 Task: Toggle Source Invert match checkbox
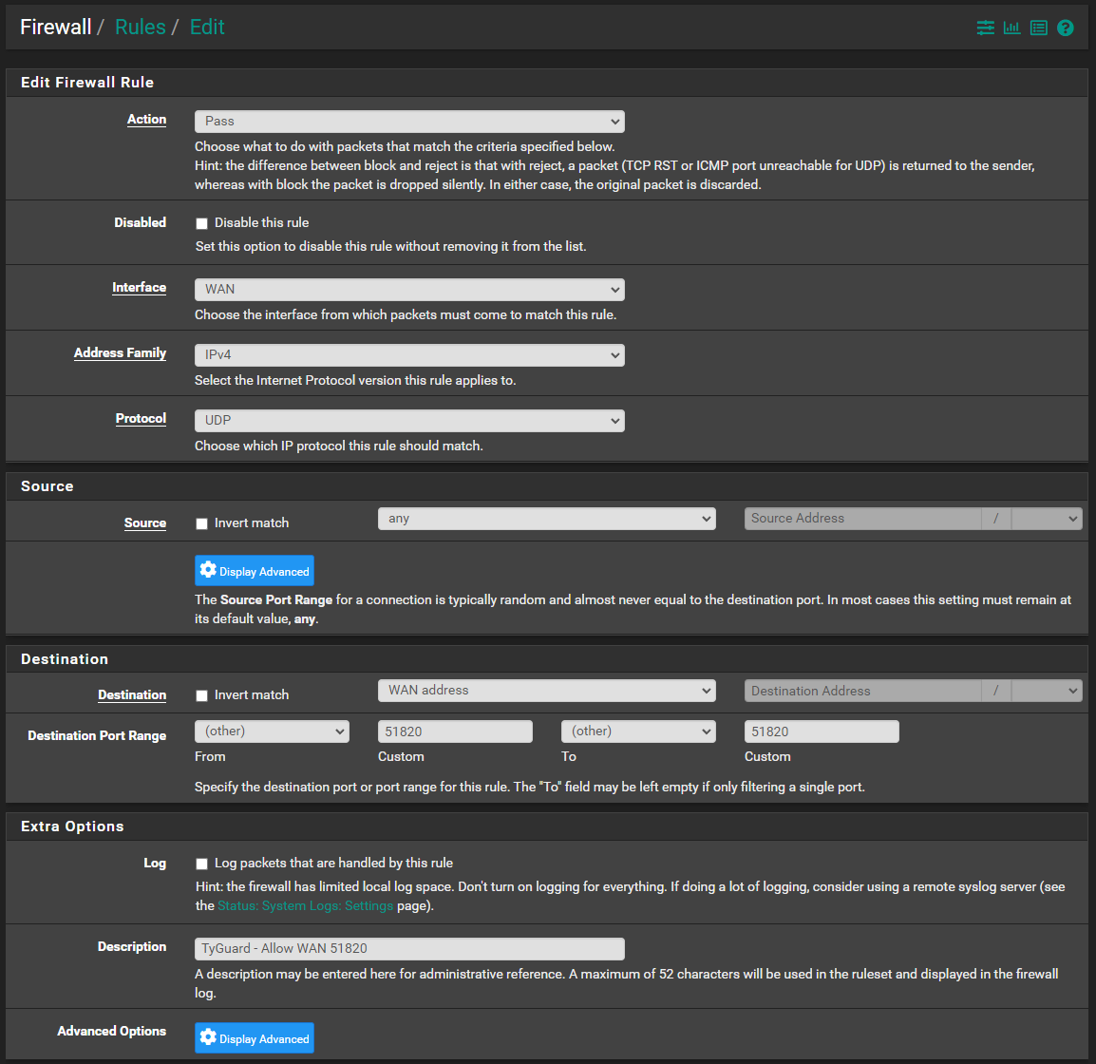pyautogui.click(x=201, y=524)
